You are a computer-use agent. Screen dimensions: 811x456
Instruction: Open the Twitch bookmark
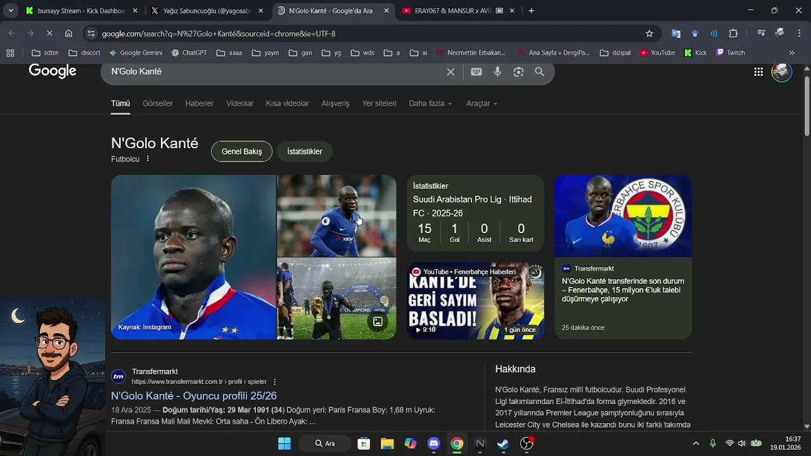(x=730, y=53)
